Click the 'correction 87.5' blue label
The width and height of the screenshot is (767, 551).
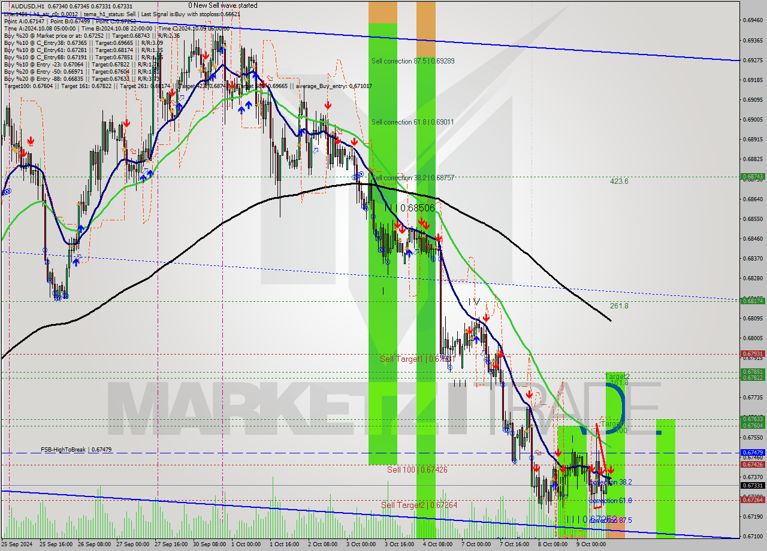point(610,520)
